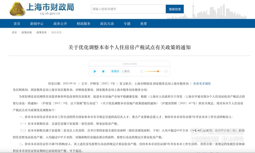Click the 文号: 沪财发〔2025〕5号 text
This screenshot has height=153, width=255.
[98, 83]
